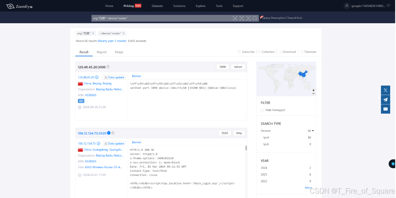Click the 3000 port button

(223, 67)
